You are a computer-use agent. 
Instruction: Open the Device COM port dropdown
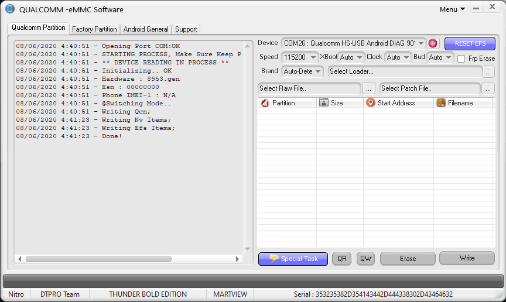click(x=421, y=43)
